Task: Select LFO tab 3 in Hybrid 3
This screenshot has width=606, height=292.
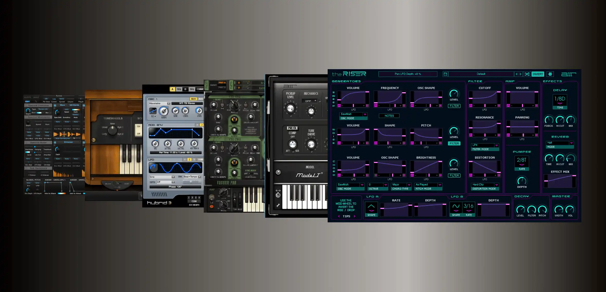Action: coord(194,160)
